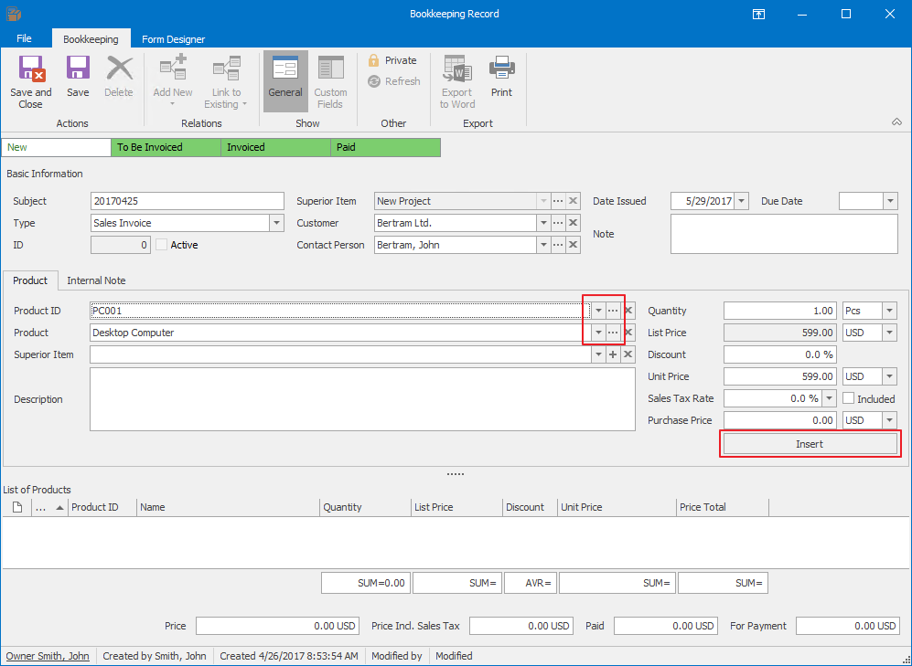Click the Quantity input field
Screen dimensions: 912x666
[x=780, y=311]
